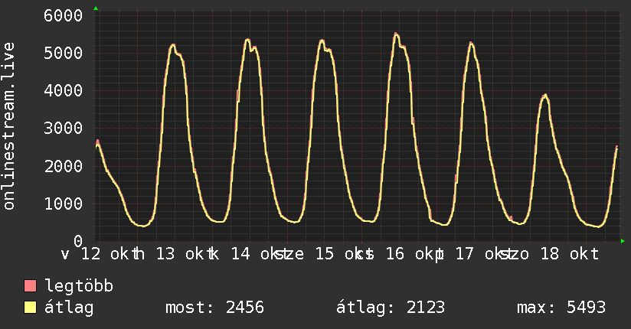Click the 4000 y-axis label
Viewport: 631px width, 329px height.
64,90
